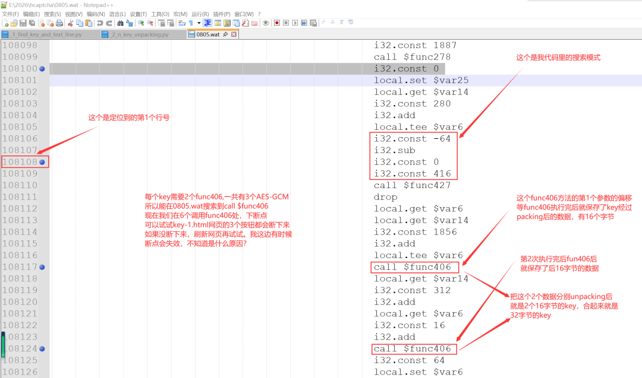The height and width of the screenshot is (378, 642).
Task: Open the 语言(L) menu
Action: 117,14
